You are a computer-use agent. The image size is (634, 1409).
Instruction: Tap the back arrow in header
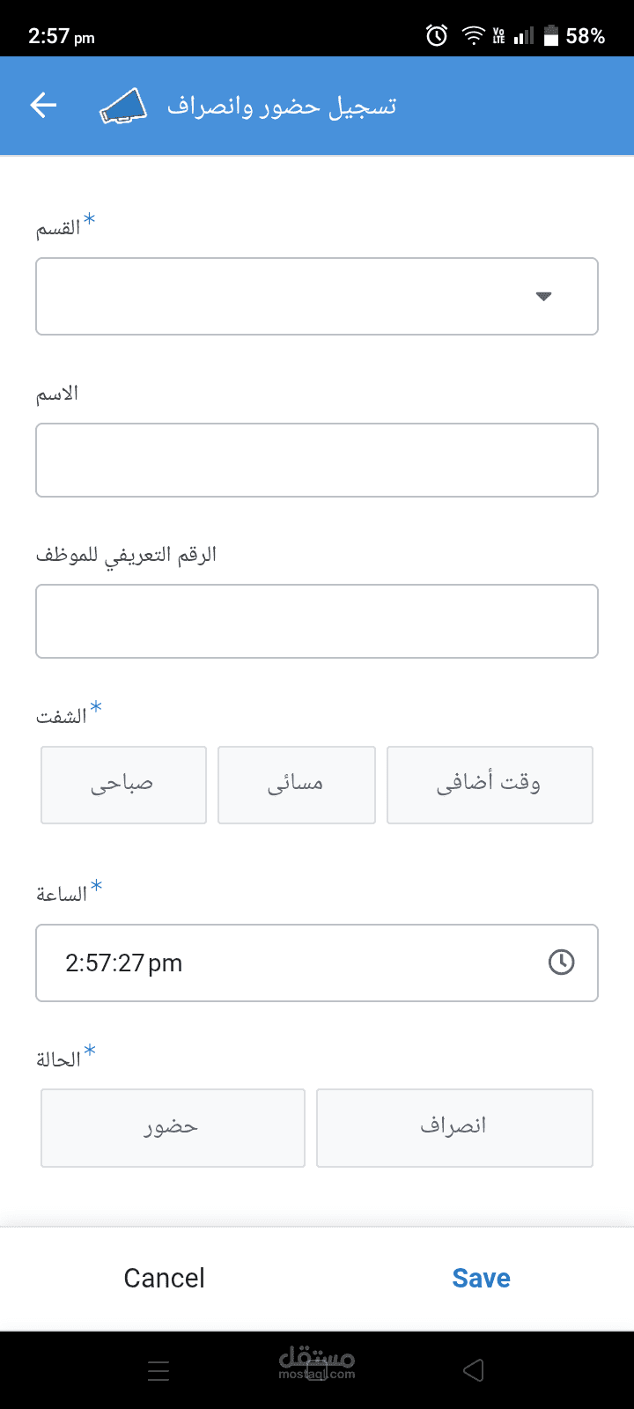[x=43, y=106]
